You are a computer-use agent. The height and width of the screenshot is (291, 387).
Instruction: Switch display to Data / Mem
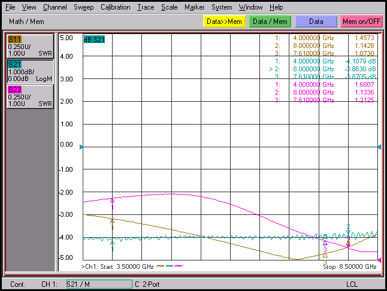coord(270,22)
